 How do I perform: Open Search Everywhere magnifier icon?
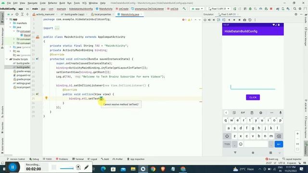click(x=295, y=9)
